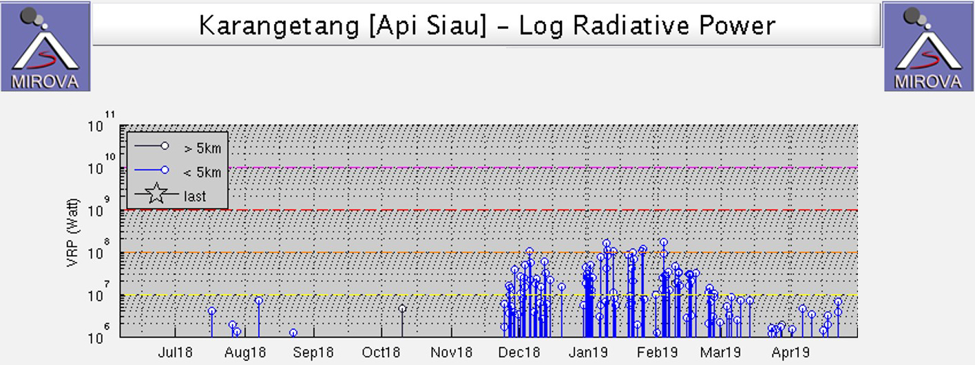Viewport: 975px width, 365px height.
Task: Click the chart title 'Karangetang [Api Siau] - Log Radiative Power'
Action: click(487, 25)
